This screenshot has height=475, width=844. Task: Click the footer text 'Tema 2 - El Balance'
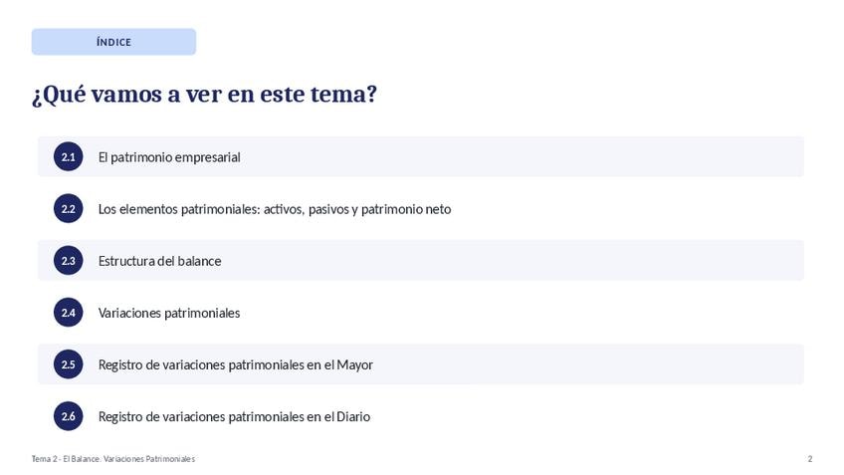[66, 459]
